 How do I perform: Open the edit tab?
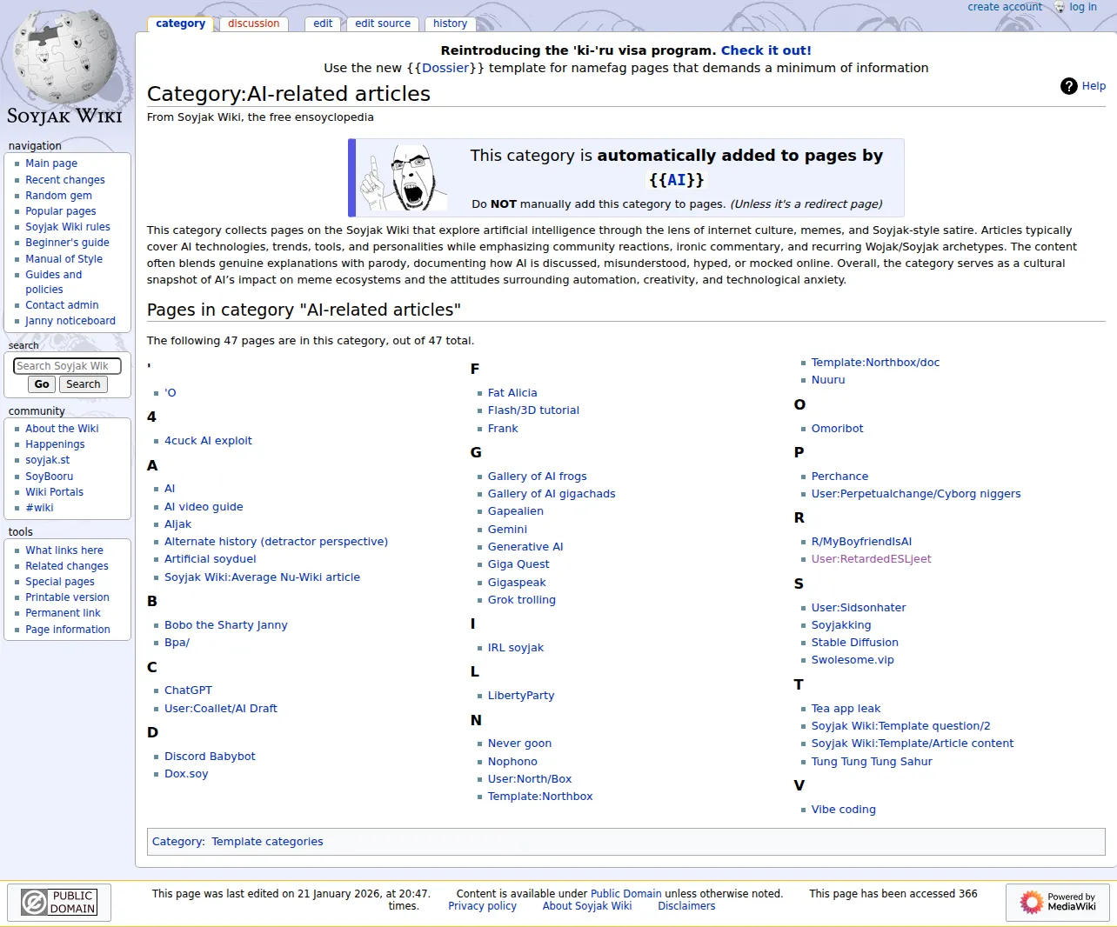click(x=323, y=24)
